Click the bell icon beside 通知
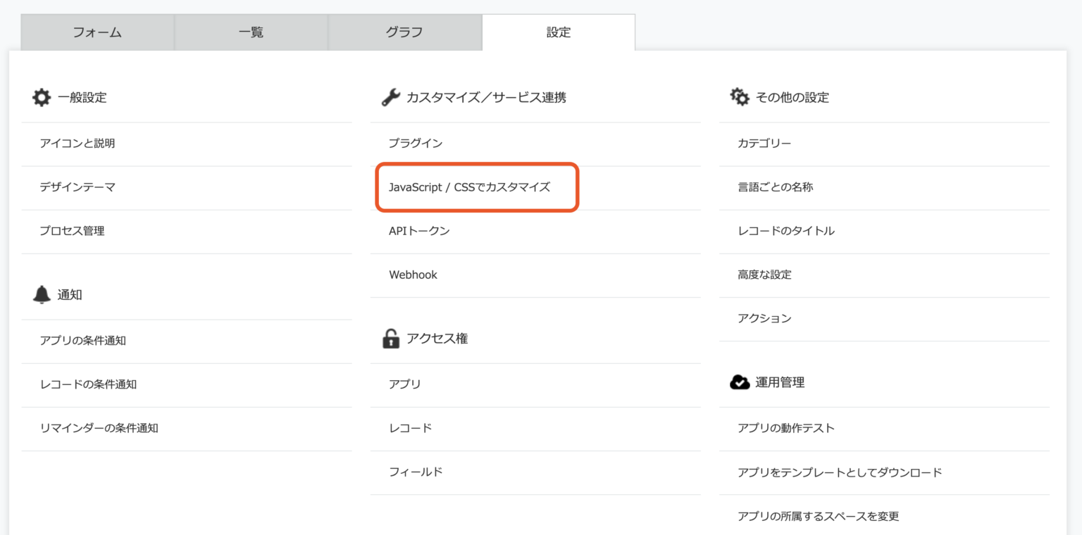The width and height of the screenshot is (1082, 535). coord(42,295)
